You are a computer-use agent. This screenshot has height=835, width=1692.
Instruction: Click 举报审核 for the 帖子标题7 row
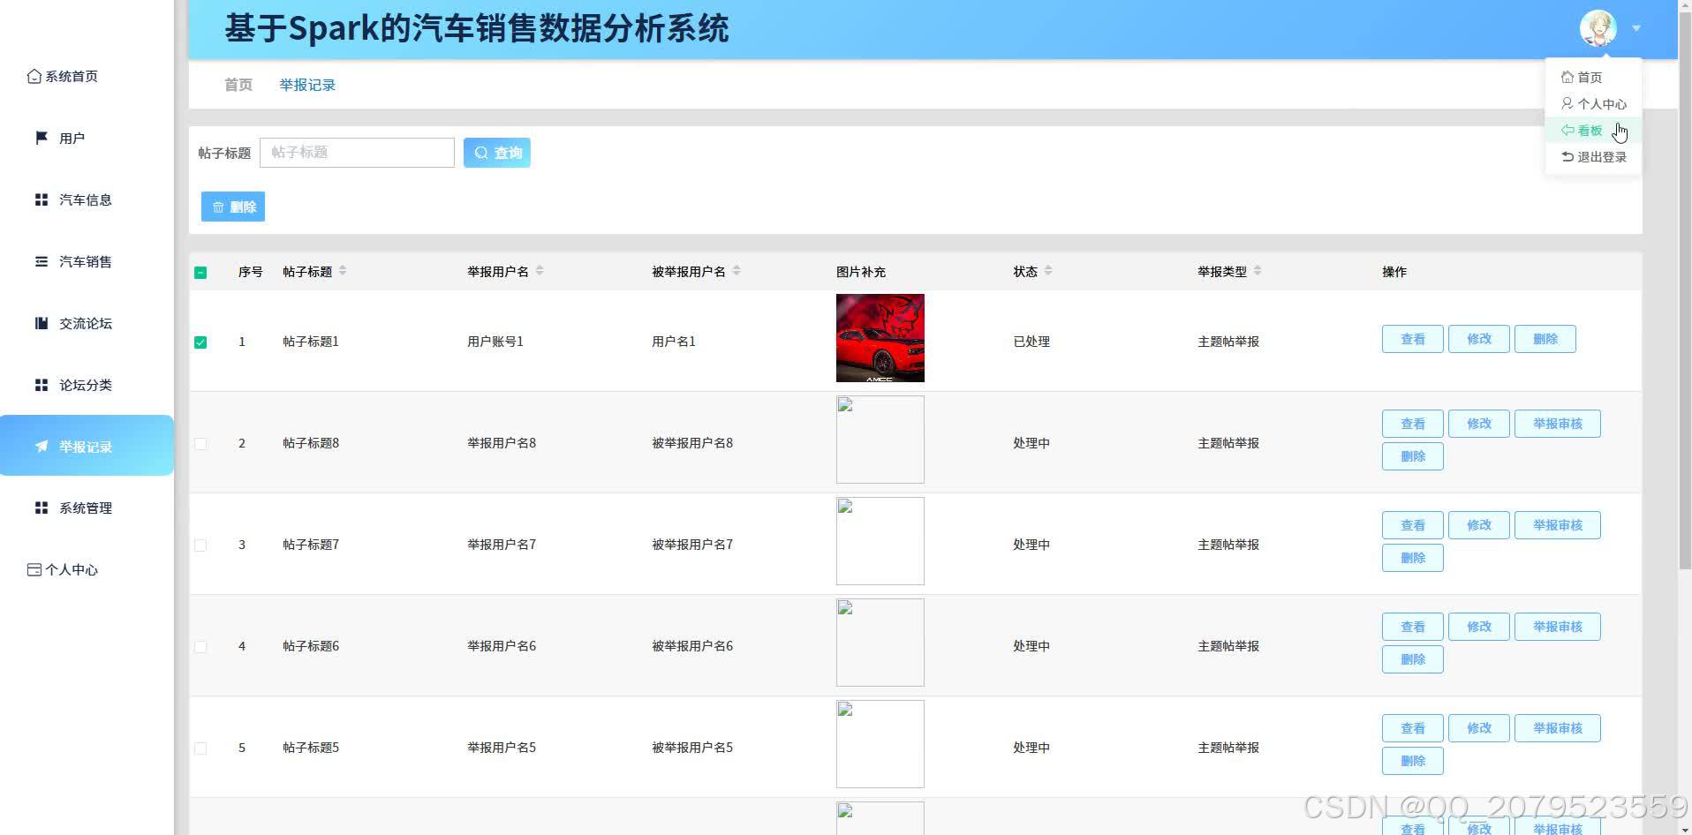click(1558, 525)
